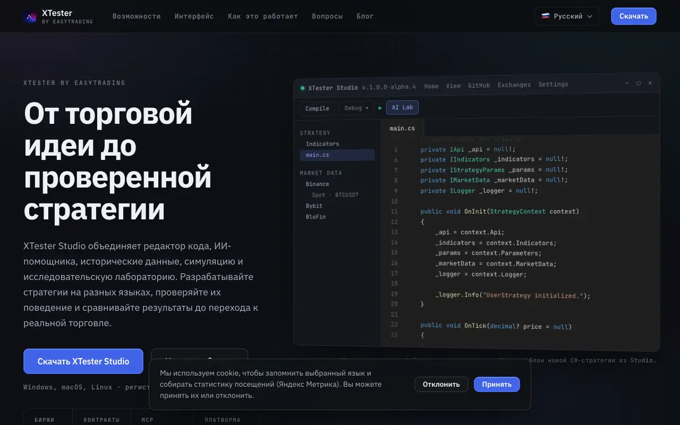Screen dimensions: 680x425
Task: Click the STRATEGY section header
Action: pyautogui.click(x=315, y=133)
